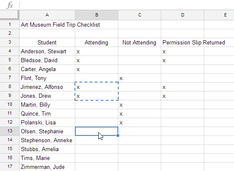Select column E header

[x=219, y=15]
